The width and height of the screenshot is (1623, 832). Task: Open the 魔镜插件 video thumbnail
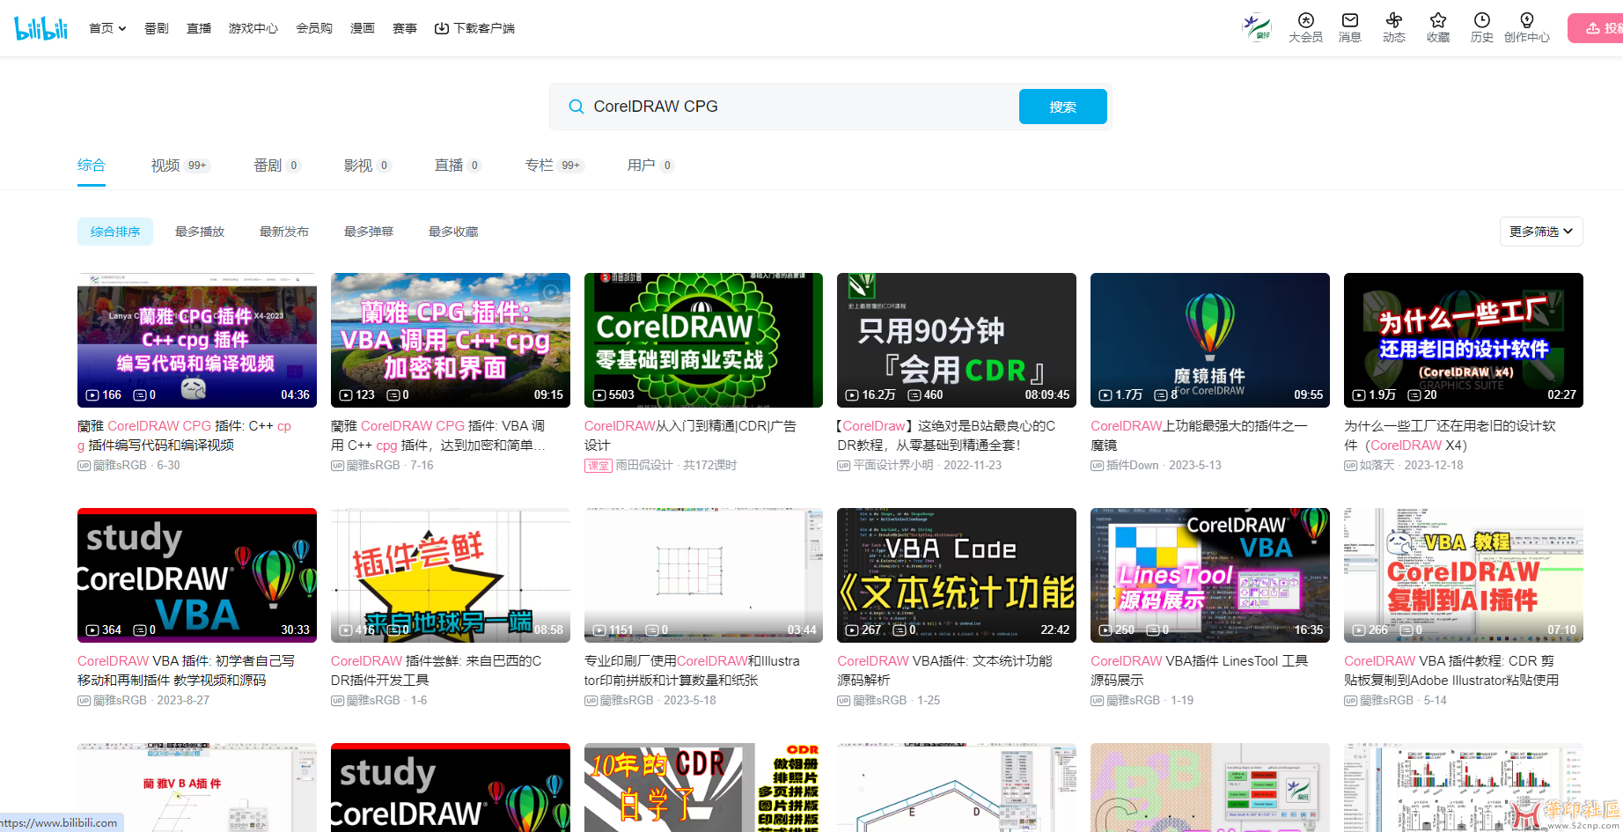tap(1210, 340)
